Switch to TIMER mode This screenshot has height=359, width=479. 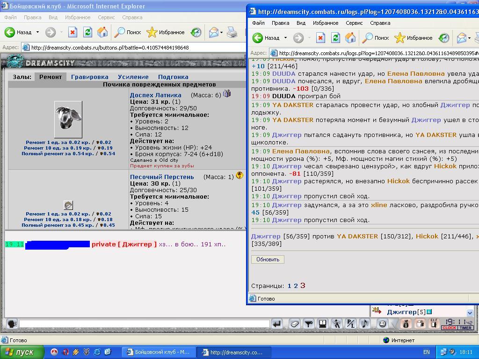[465, 328]
